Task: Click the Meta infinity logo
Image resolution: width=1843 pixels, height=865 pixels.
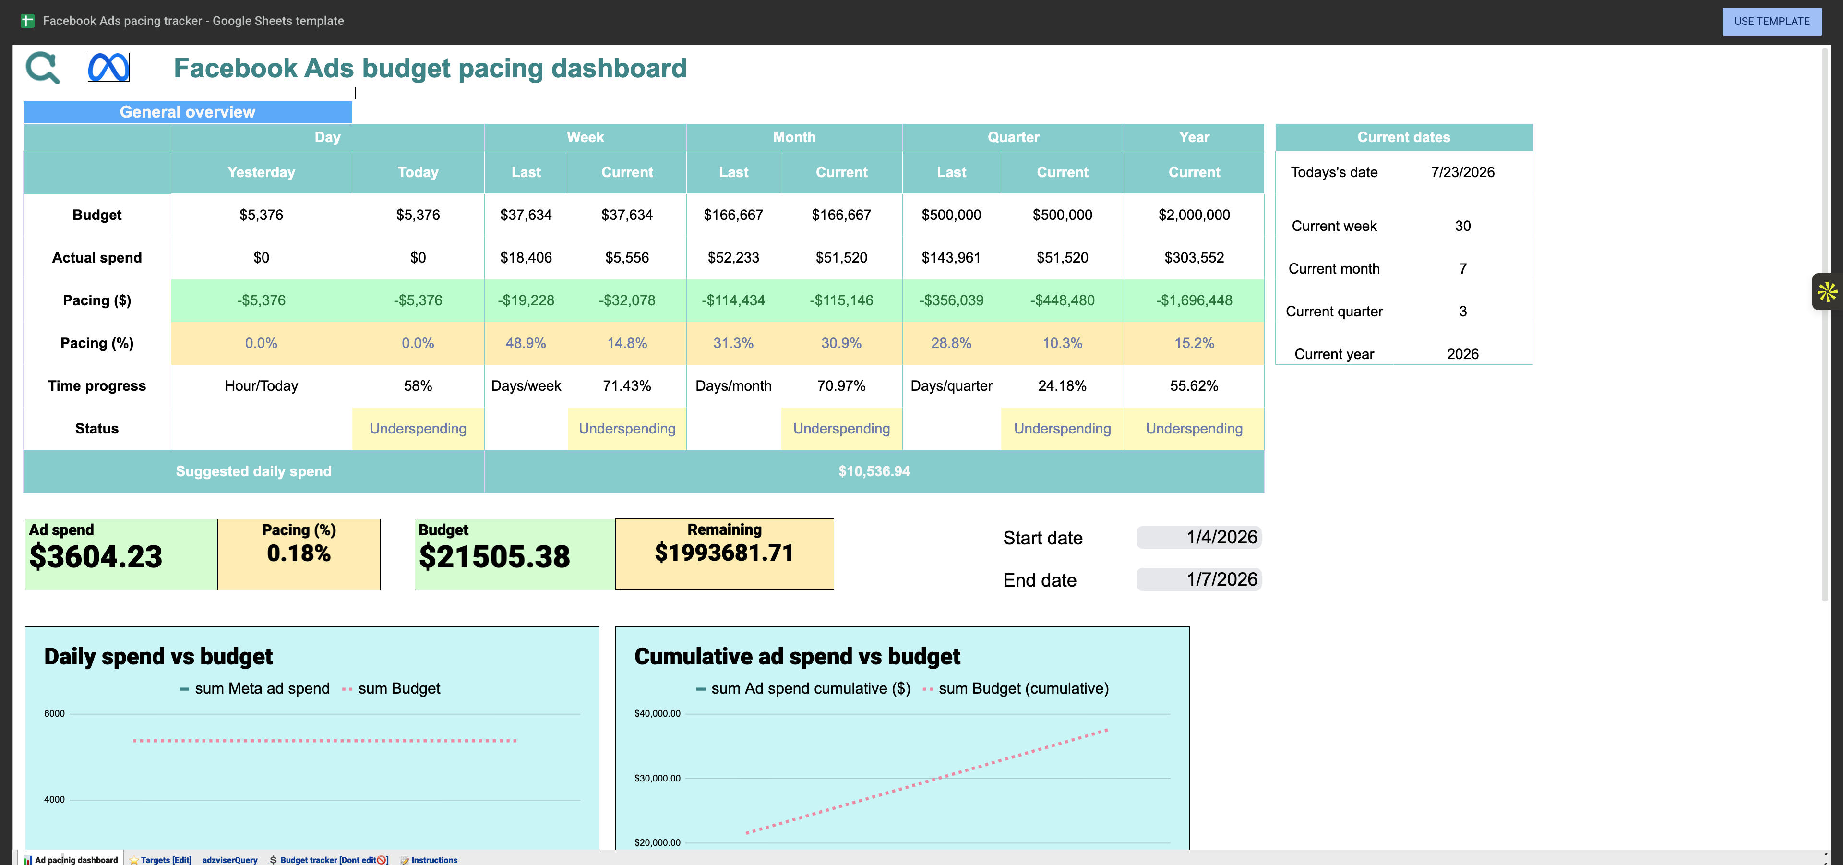Action: (x=108, y=67)
